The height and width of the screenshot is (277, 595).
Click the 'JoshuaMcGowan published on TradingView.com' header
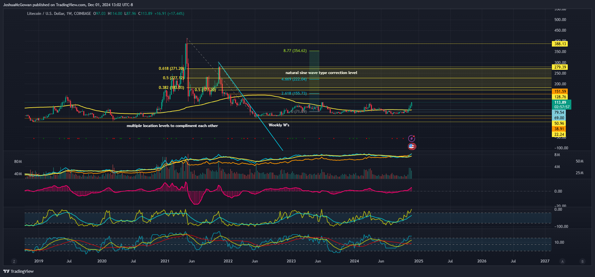tap(45, 5)
